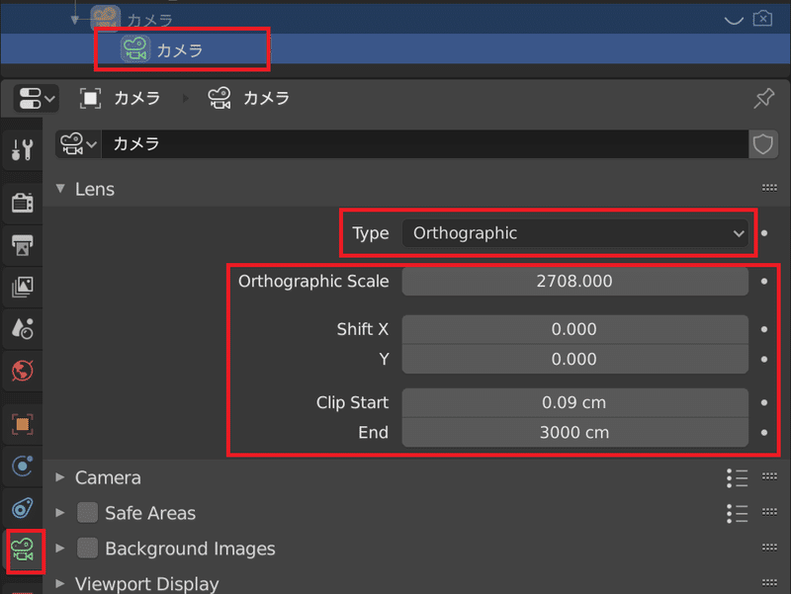Animate Clip Start via its dot

pos(764,402)
